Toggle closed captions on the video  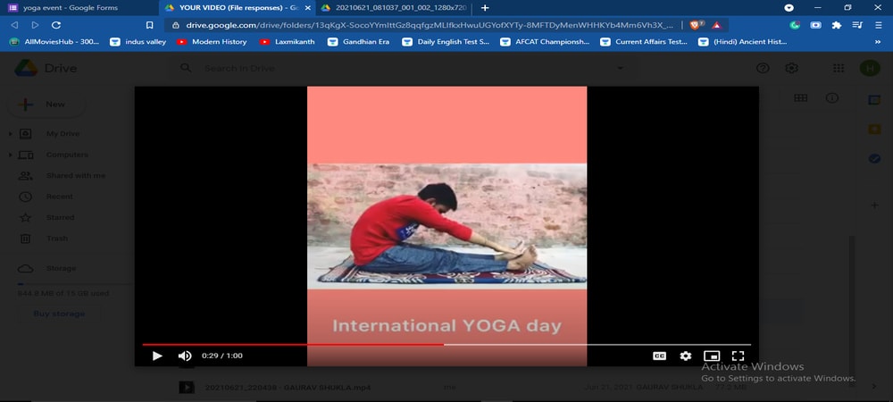(659, 356)
